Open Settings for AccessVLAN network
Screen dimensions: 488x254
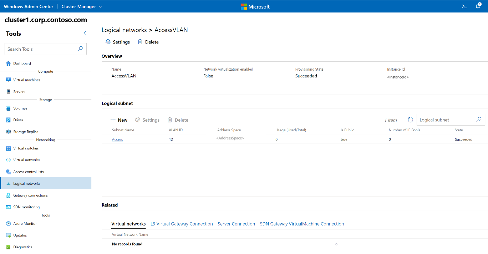pyautogui.click(x=117, y=42)
